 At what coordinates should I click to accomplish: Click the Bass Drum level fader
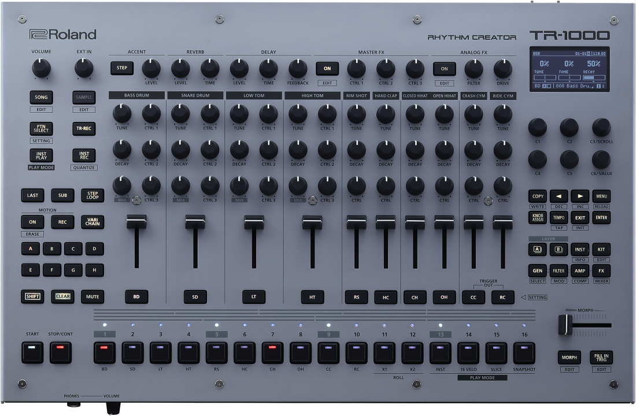point(136,223)
